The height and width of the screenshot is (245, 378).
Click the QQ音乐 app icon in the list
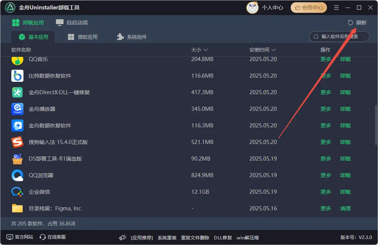point(17,59)
